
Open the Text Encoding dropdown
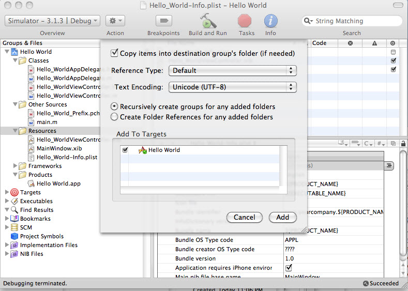point(233,87)
